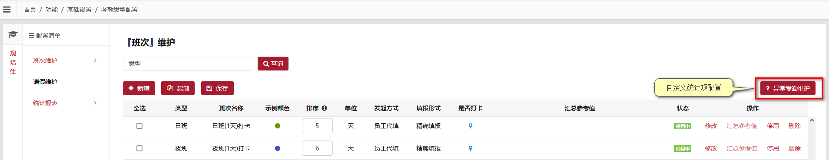The height and width of the screenshot is (160, 829).
Task: Click the 新增 button
Action: coord(139,88)
